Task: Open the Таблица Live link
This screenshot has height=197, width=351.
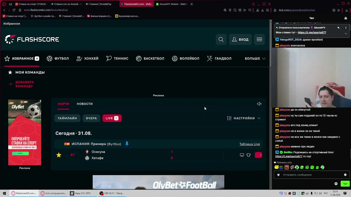Action: 250,144
